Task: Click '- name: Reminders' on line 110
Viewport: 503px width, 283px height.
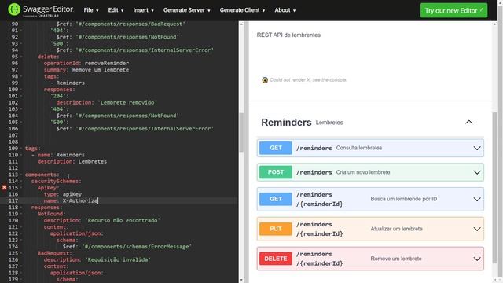Action: click(x=57, y=155)
